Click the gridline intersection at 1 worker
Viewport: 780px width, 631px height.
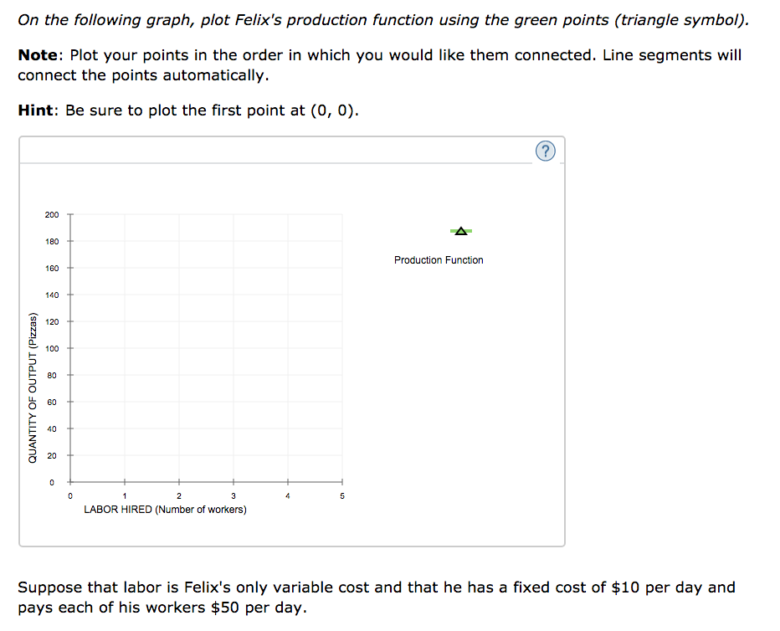tap(125, 481)
